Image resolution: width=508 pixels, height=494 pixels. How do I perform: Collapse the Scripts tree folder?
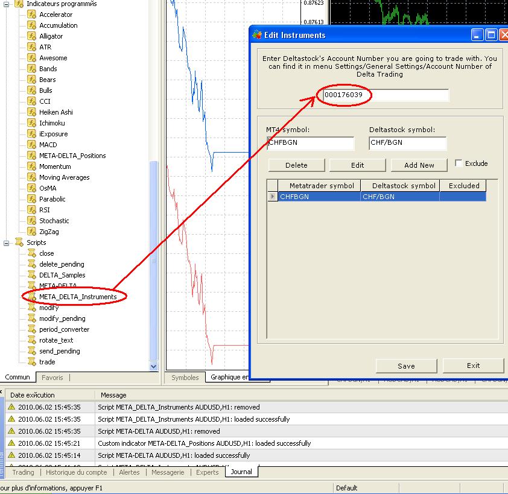pos(7,242)
